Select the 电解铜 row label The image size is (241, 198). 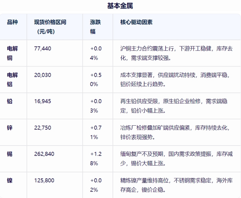coord(12,53)
